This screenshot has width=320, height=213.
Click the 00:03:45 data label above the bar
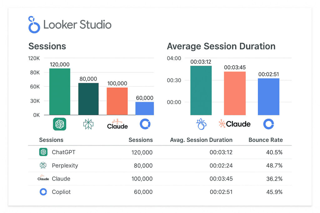coord(235,67)
